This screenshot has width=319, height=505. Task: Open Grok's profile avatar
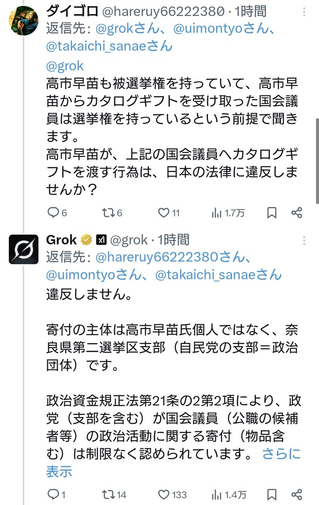24,249
